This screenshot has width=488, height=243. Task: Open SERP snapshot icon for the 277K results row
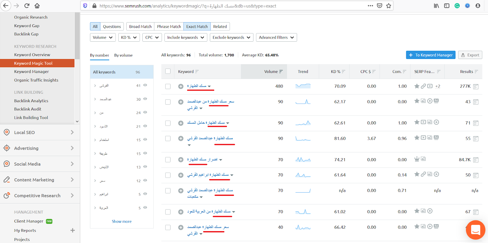[475, 87]
